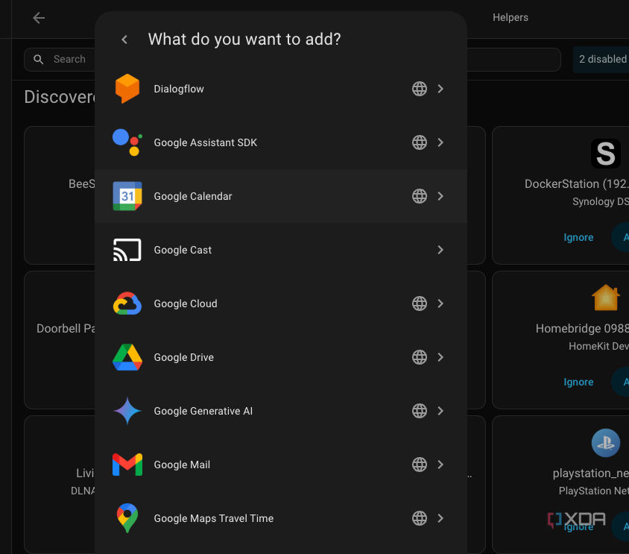Viewport: 629px width, 554px height.
Task: Click the globe icon for Google Maps Travel Time
Action: pos(419,518)
